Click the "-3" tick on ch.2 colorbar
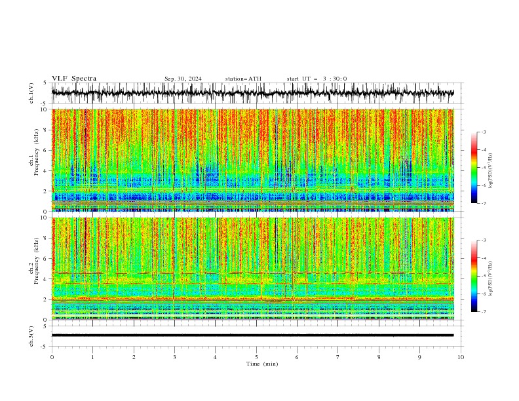 click(483, 240)
